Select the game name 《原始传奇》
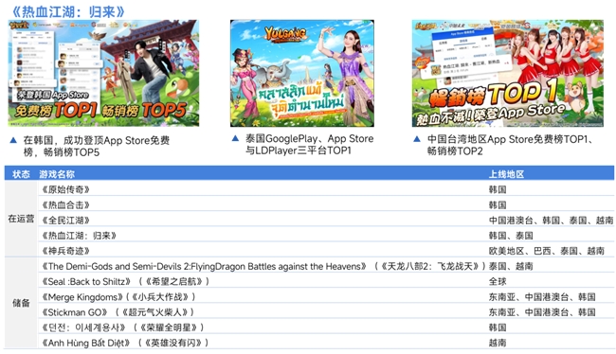The height and width of the screenshot is (354, 616). click(x=66, y=189)
